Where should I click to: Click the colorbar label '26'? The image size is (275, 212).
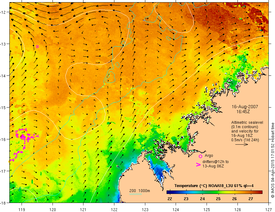234,199
